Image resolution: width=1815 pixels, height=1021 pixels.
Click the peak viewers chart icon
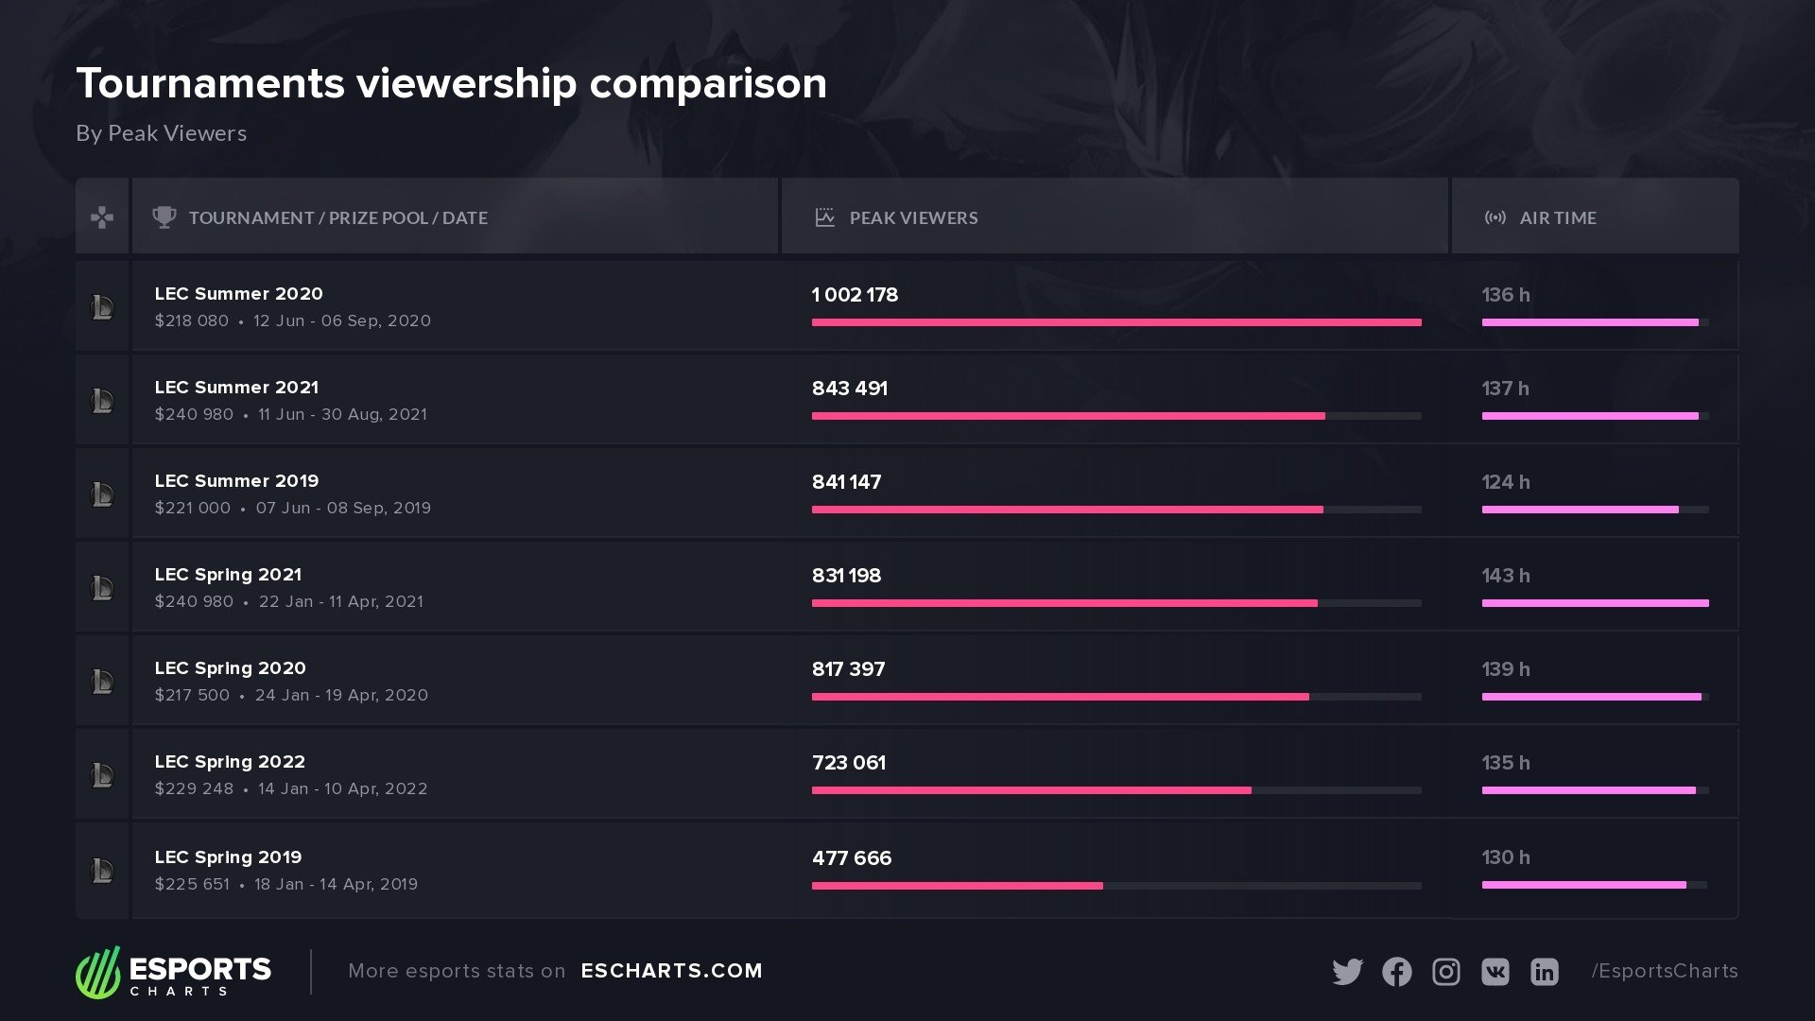tap(824, 217)
